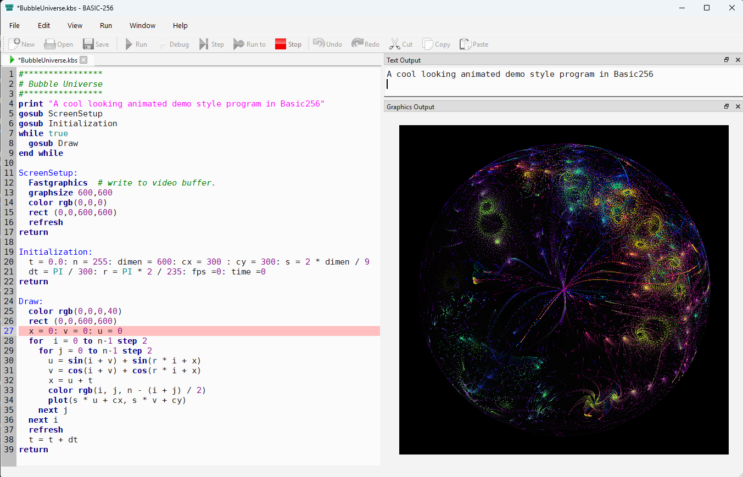Click the BASIC-256 app icon in title bar
Viewport: 743px width, 477px height.
9,8
